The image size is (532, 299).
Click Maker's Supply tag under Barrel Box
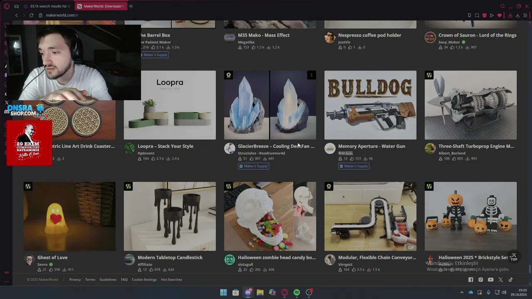tap(154, 55)
